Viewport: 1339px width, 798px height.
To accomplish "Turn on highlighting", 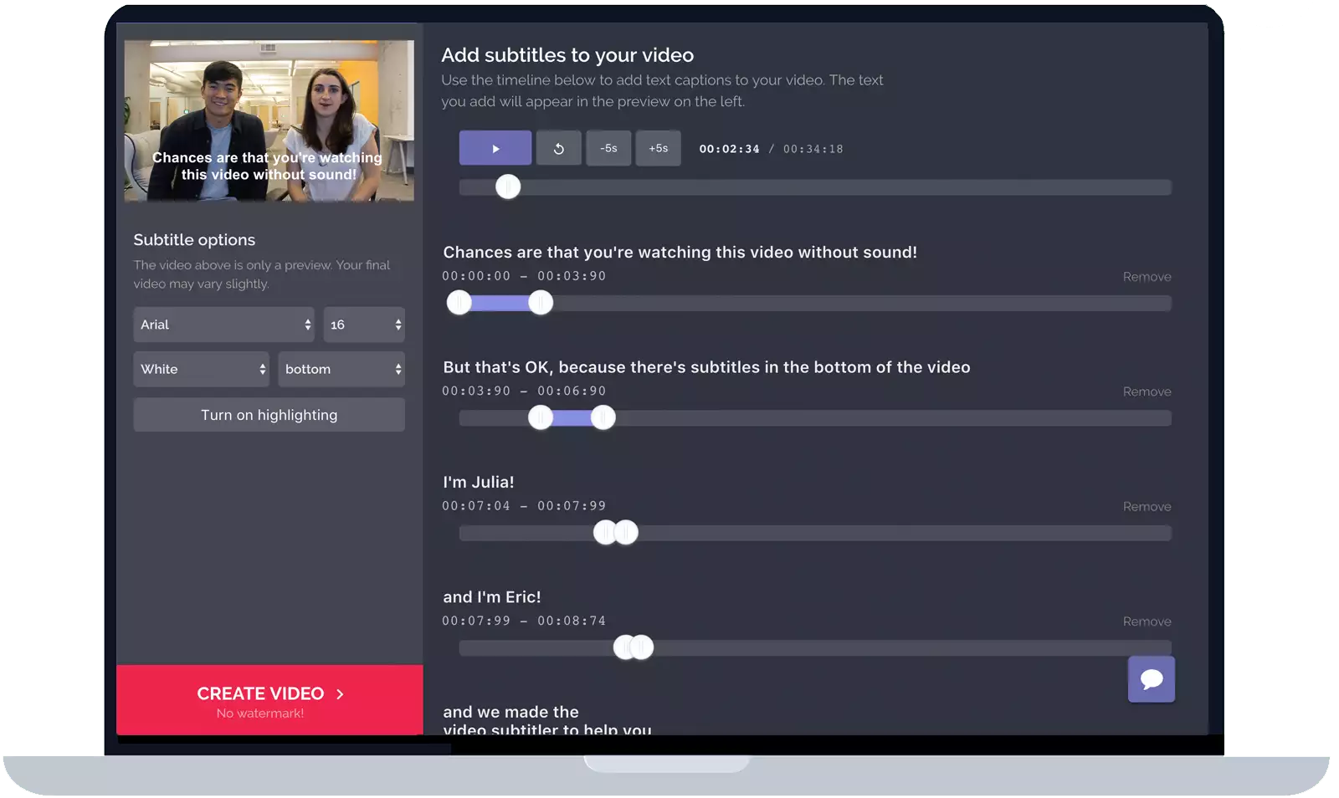I will pyautogui.click(x=269, y=415).
